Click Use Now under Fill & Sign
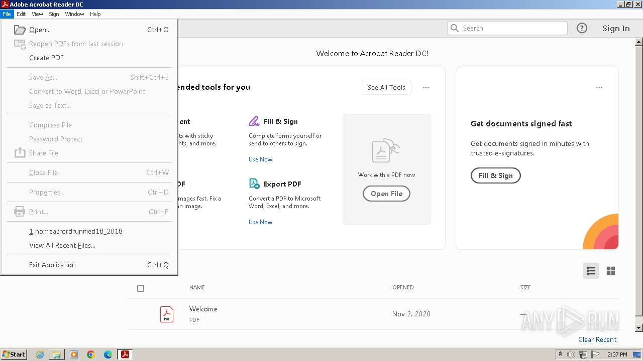This screenshot has height=361, width=643. [x=260, y=159]
